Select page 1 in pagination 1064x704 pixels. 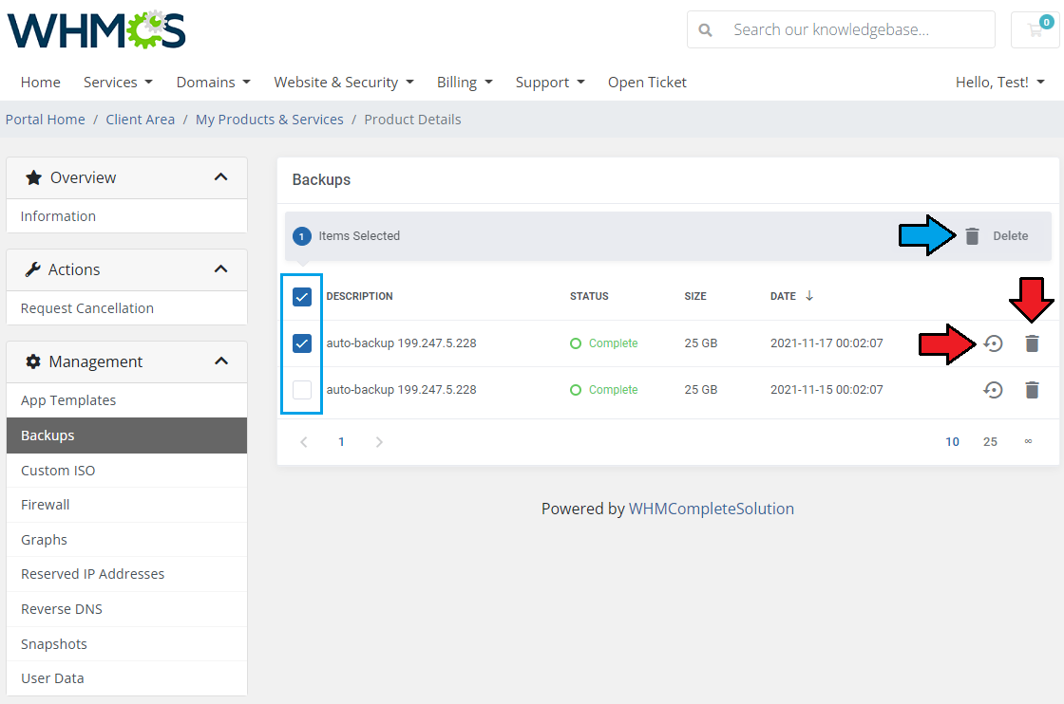coord(341,442)
